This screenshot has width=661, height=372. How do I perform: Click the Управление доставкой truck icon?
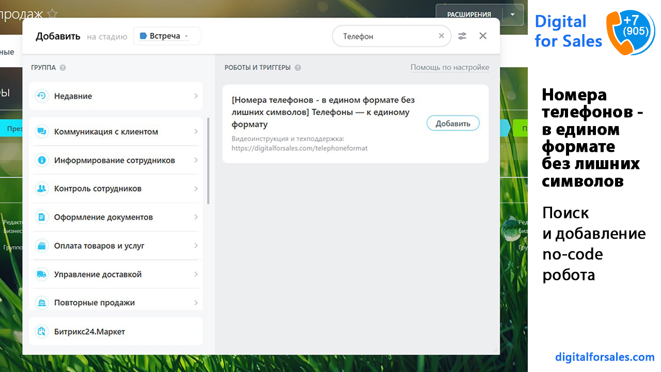point(41,274)
